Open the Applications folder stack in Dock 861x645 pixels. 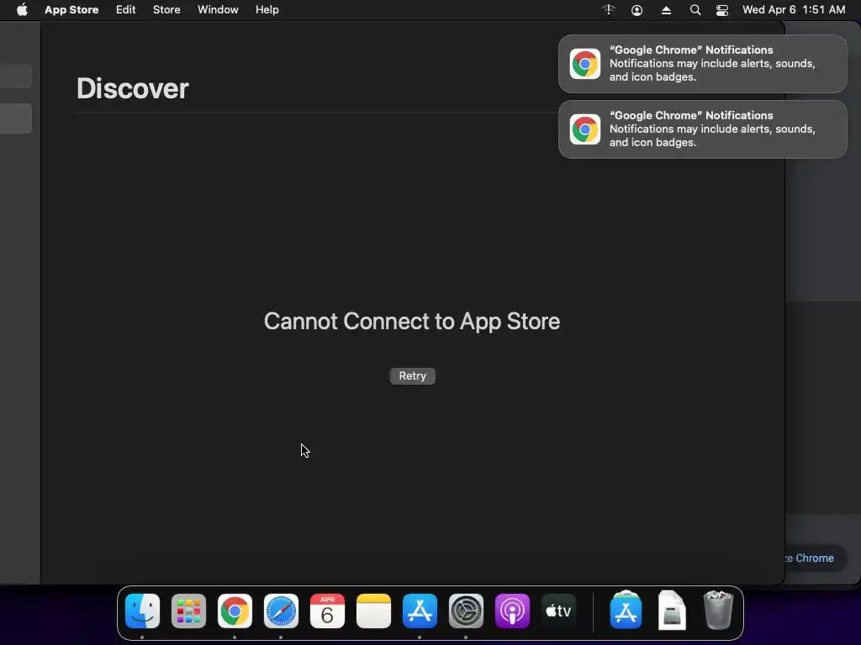point(626,611)
